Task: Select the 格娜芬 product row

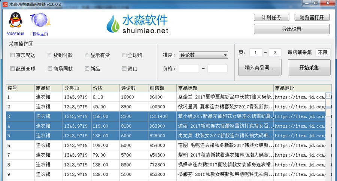Action: 166,174
